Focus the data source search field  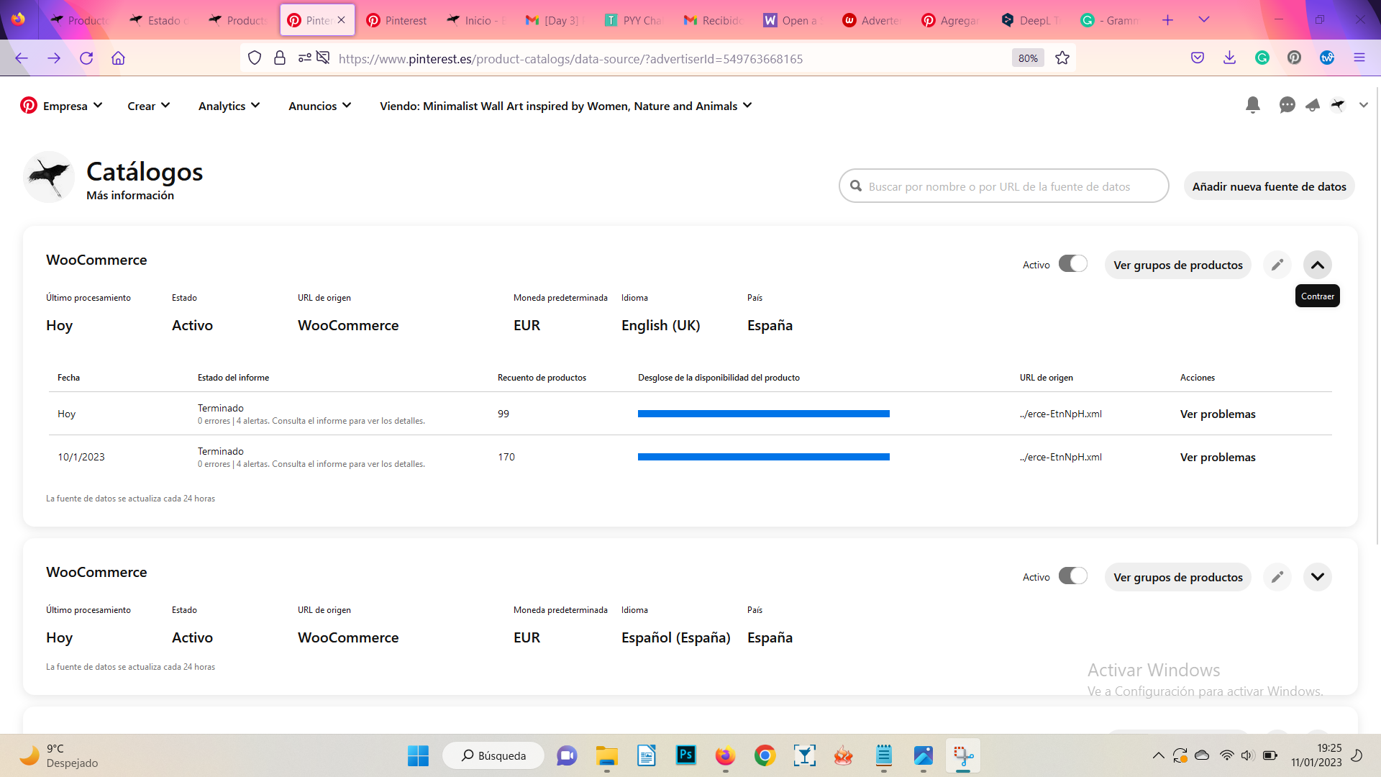[x=1003, y=186]
